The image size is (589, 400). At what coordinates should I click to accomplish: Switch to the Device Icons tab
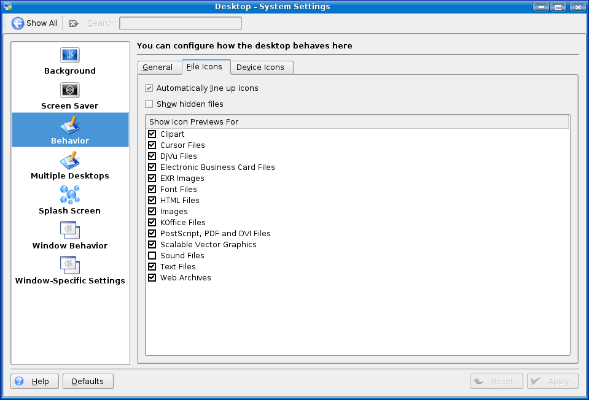tap(260, 67)
